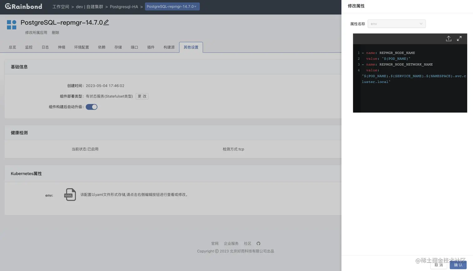Click the 基础信息 section heading
The image size is (473, 271).
tap(19, 67)
